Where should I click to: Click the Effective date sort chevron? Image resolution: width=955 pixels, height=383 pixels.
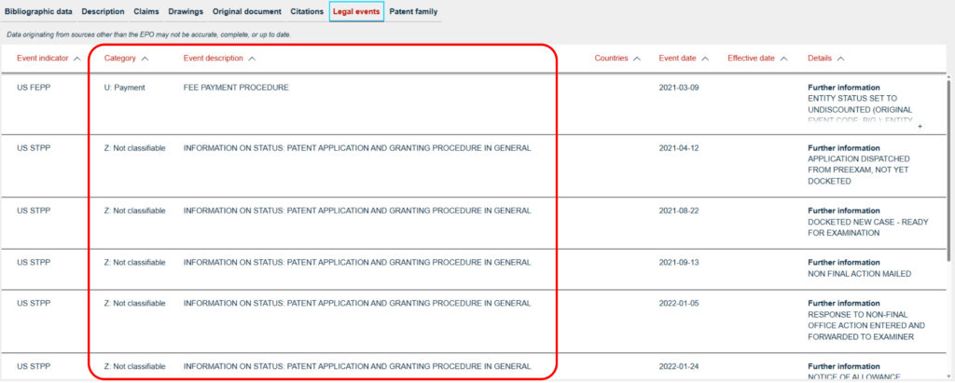pos(784,59)
